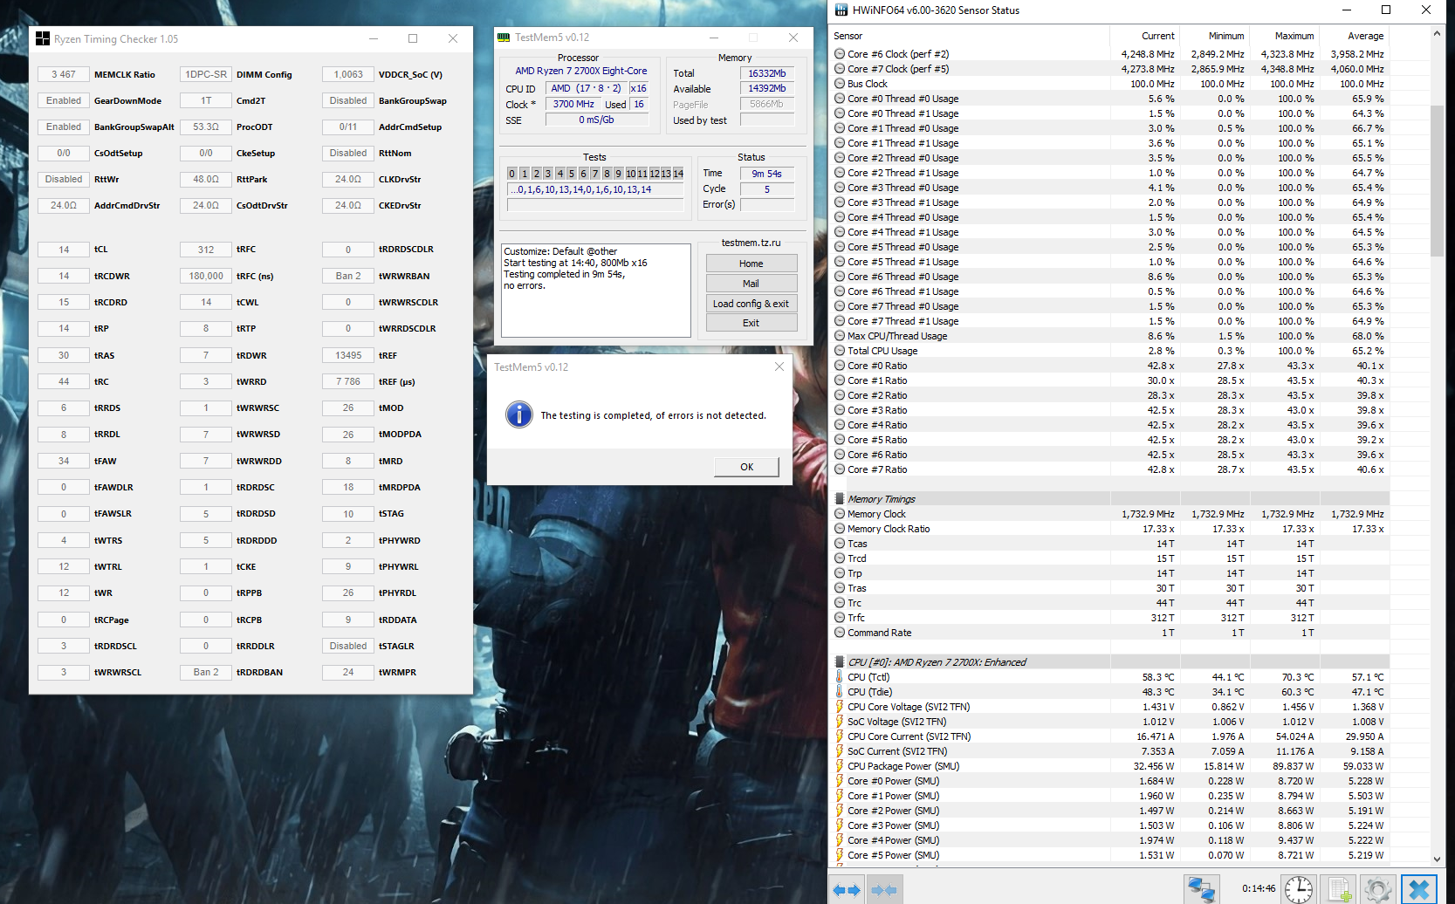The height and width of the screenshot is (904, 1455).
Task: Click the blue info icon in TestMem5 dialog
Action: [519, 414]
